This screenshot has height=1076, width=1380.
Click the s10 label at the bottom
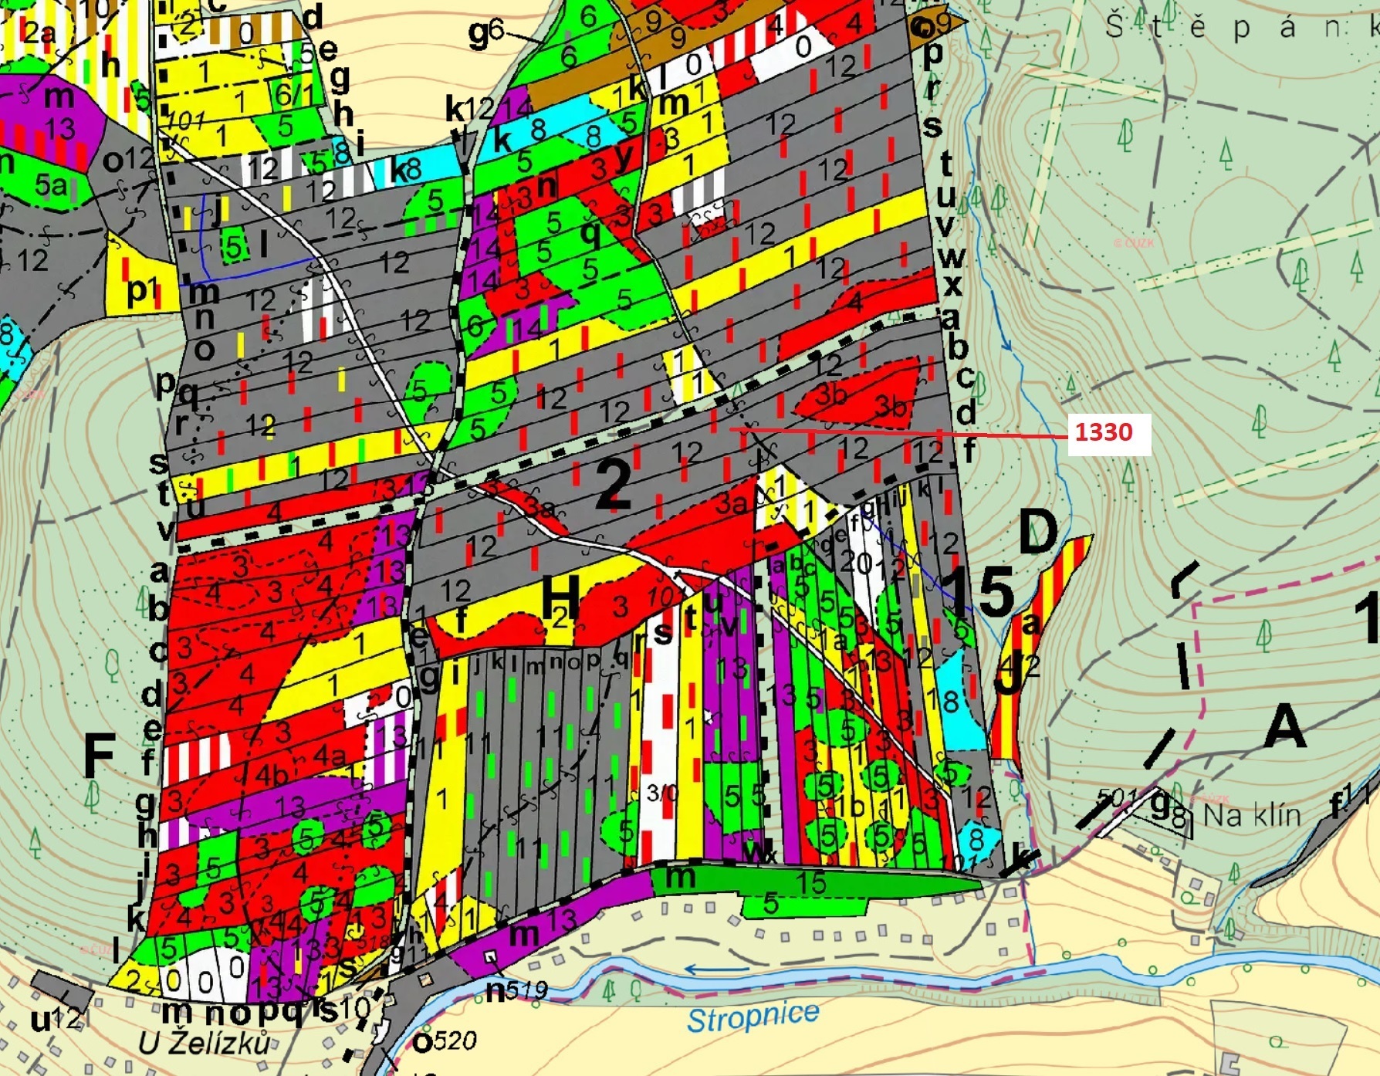pos(343,1008)
